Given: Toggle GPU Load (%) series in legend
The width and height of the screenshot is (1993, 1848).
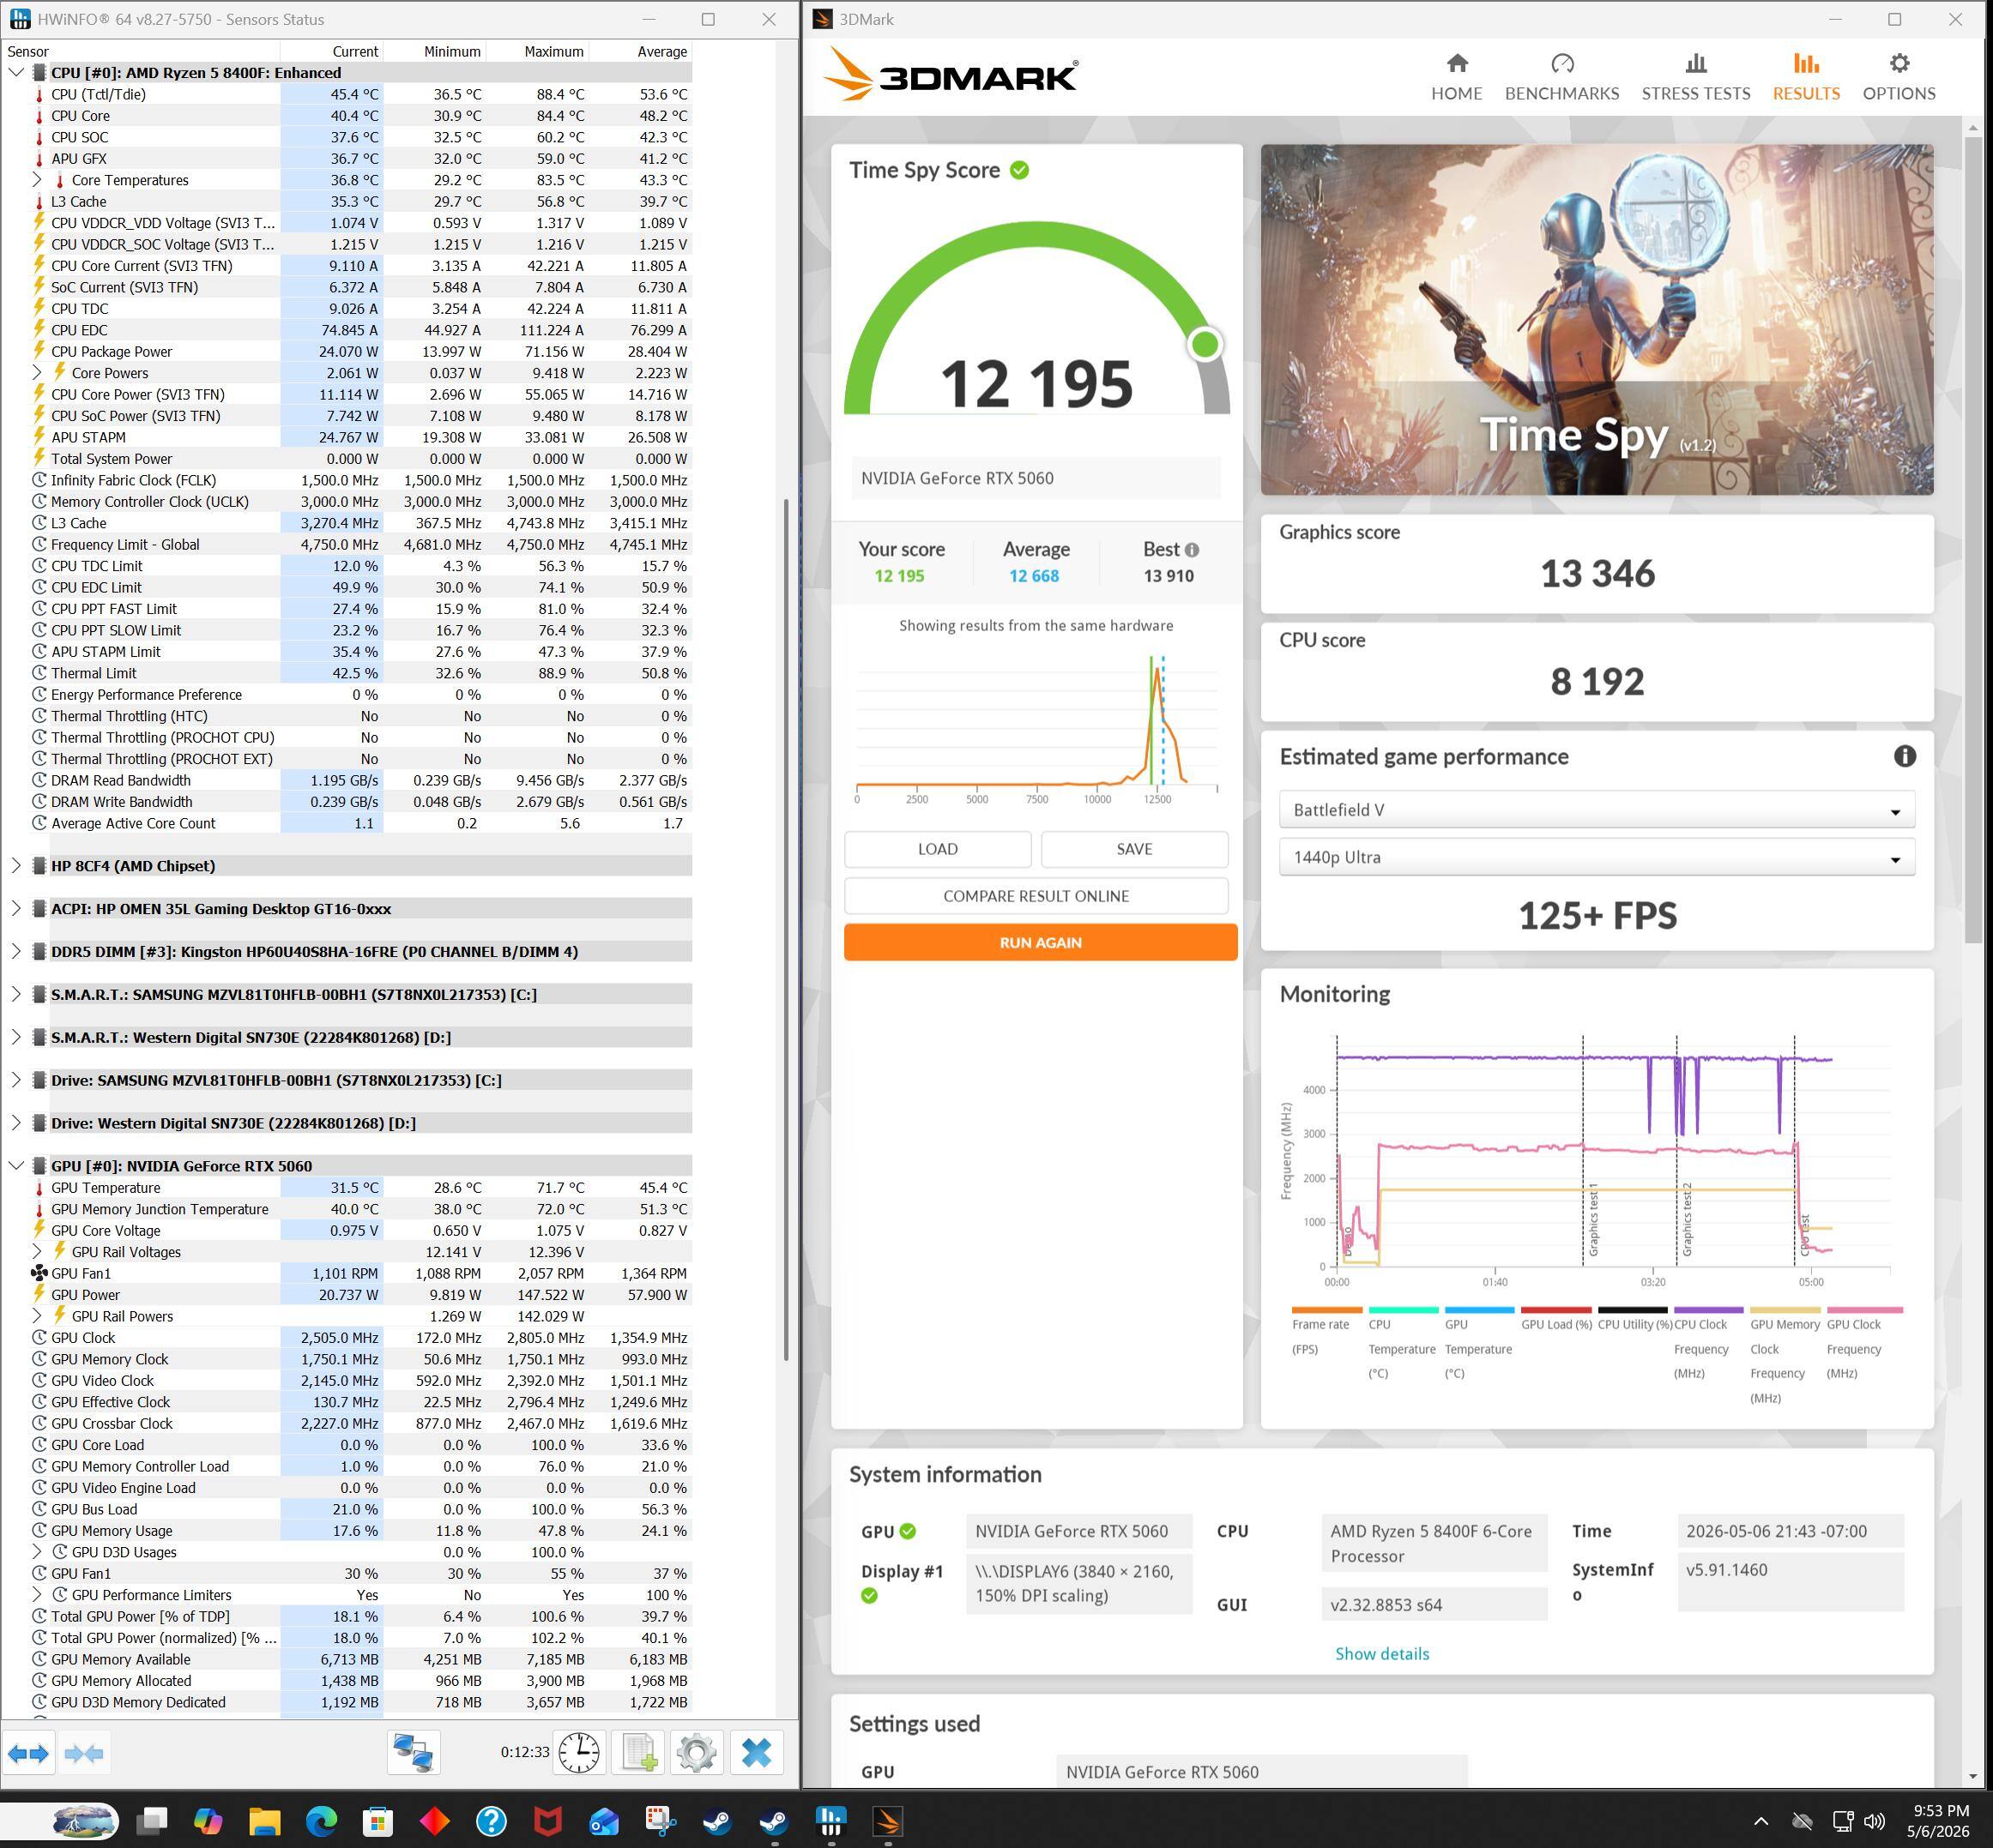Looking at the screenshot, I should [1555, 1319].
